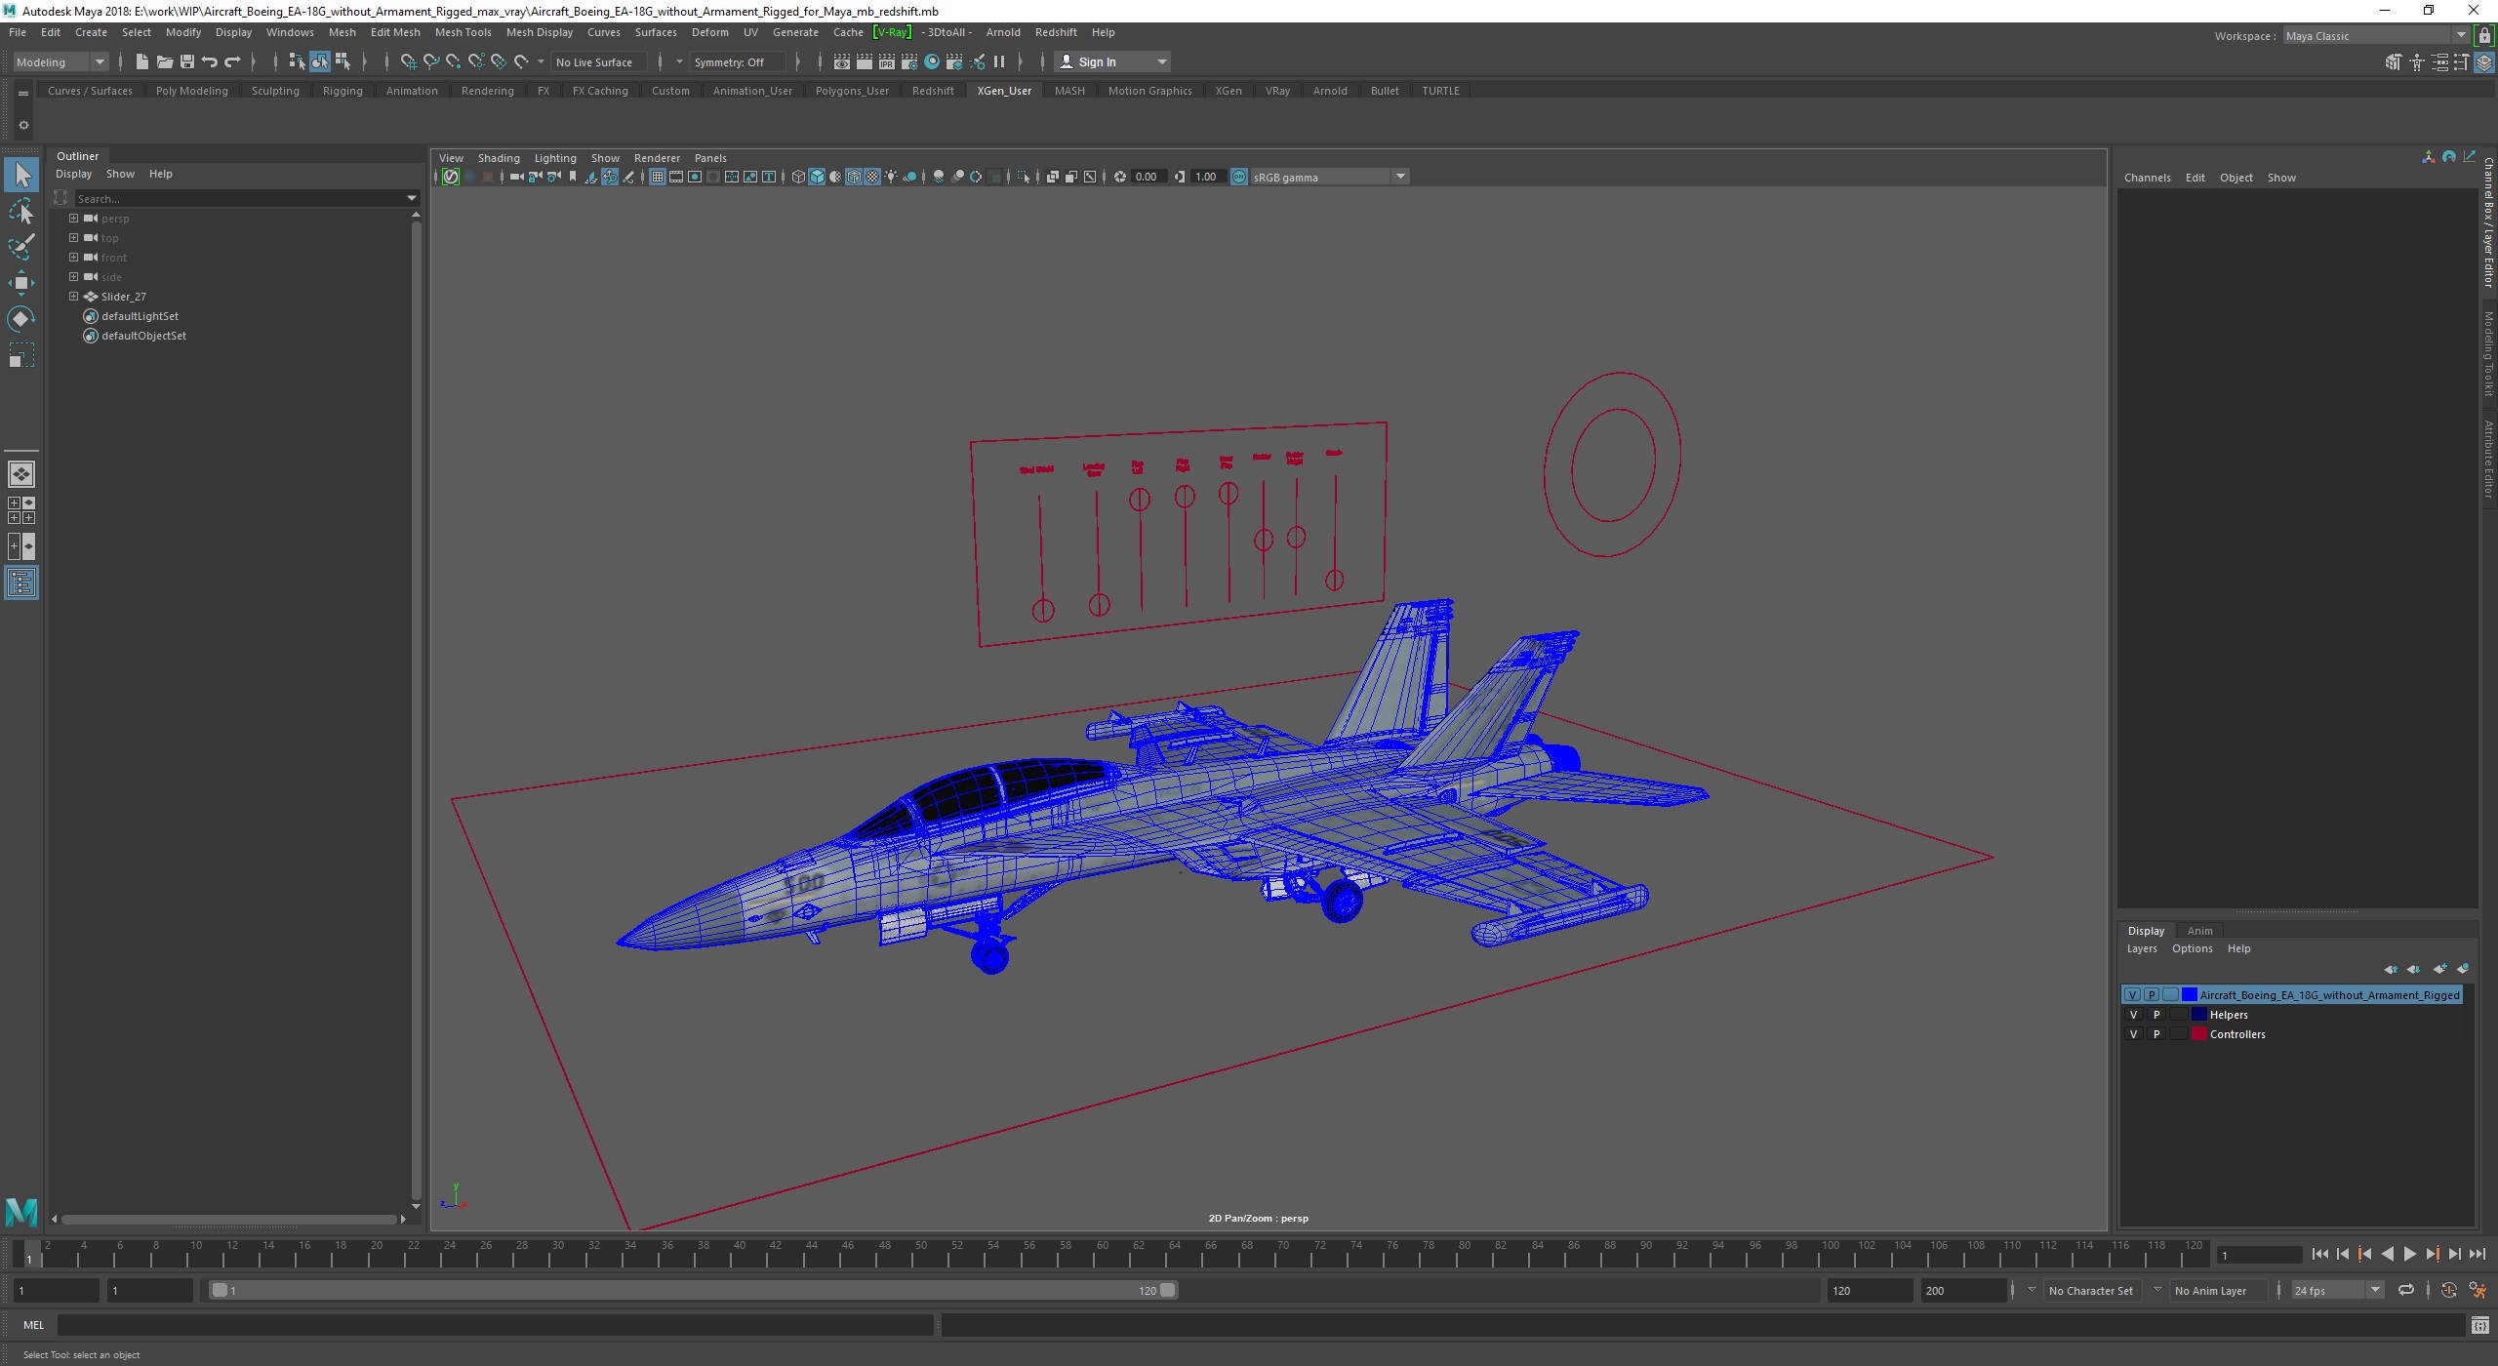Screen dimensions: 2498x1366
Task: Click the No Live Surface icon
Action: click(x=595, y=62)
